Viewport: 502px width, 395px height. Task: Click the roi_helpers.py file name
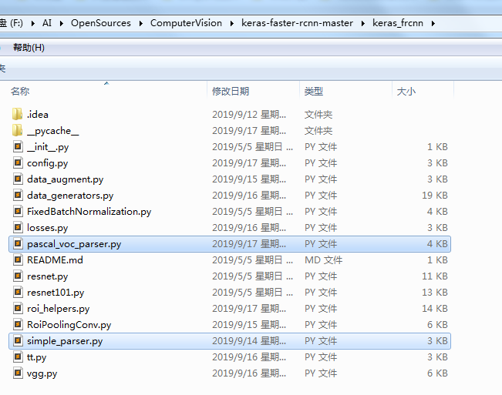point(59,309)
